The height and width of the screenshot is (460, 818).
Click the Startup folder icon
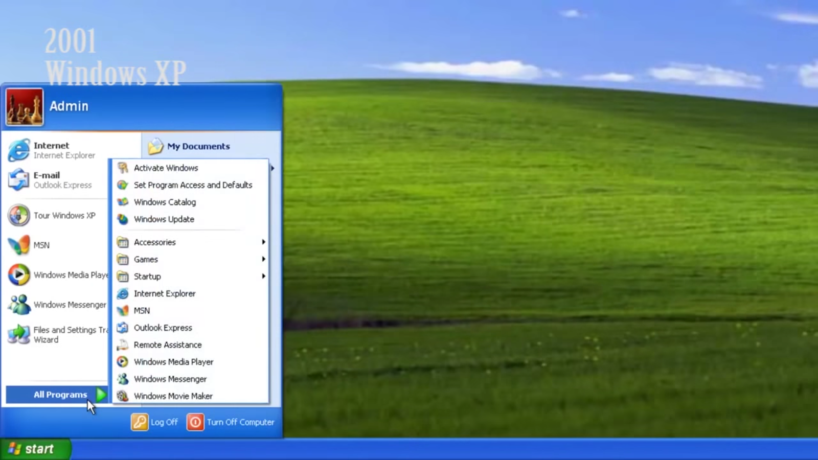[123, 277]
